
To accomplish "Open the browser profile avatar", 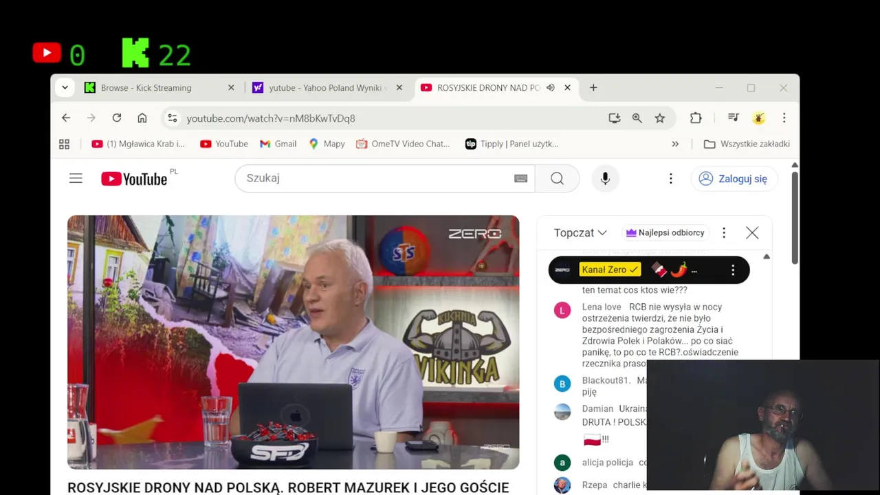I will (x=759, y=118).
